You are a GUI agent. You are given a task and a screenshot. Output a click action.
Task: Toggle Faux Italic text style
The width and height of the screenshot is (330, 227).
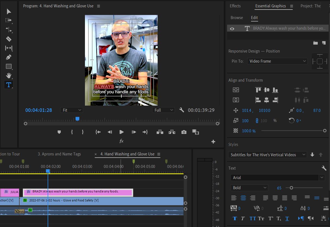point(243,218)
